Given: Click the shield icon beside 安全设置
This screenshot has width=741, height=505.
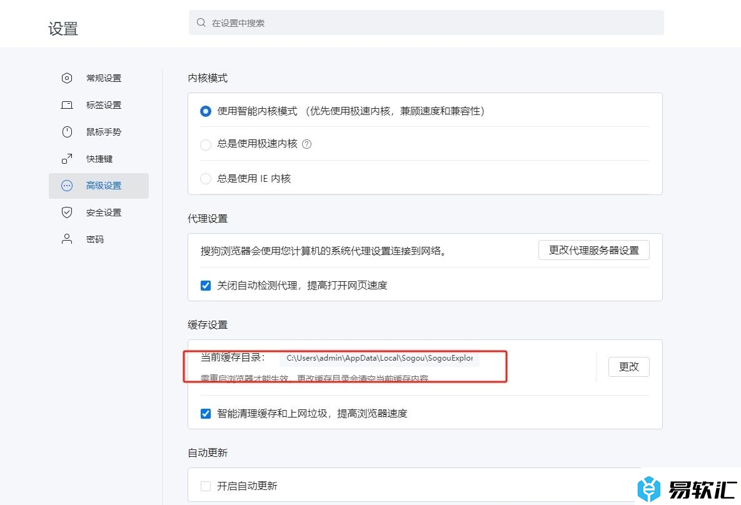Looking at the screenshot, I should (67, 212).
